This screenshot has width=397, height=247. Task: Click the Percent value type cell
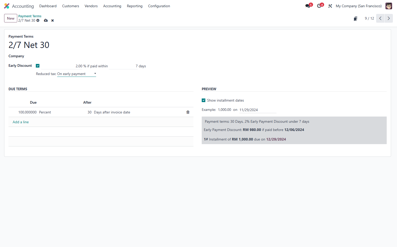45,112
